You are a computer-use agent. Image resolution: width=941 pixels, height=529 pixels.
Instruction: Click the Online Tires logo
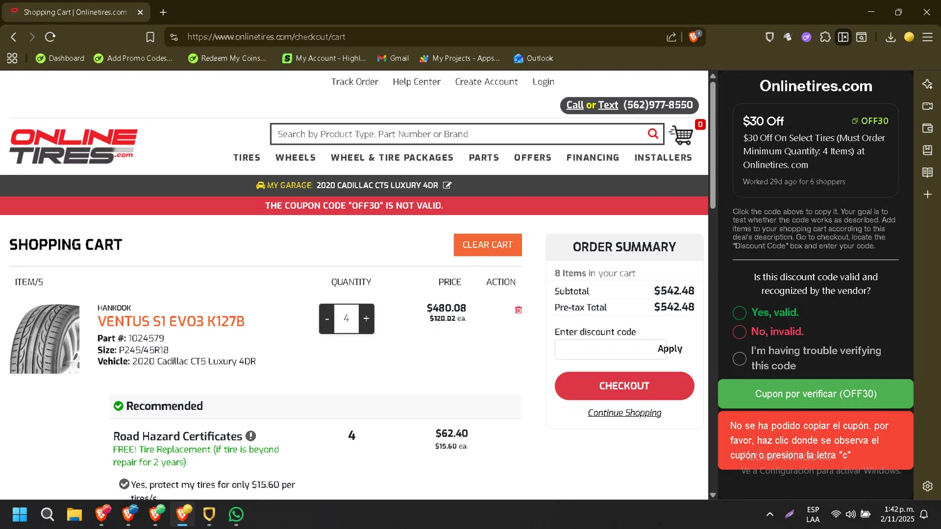tap(73, 146)
